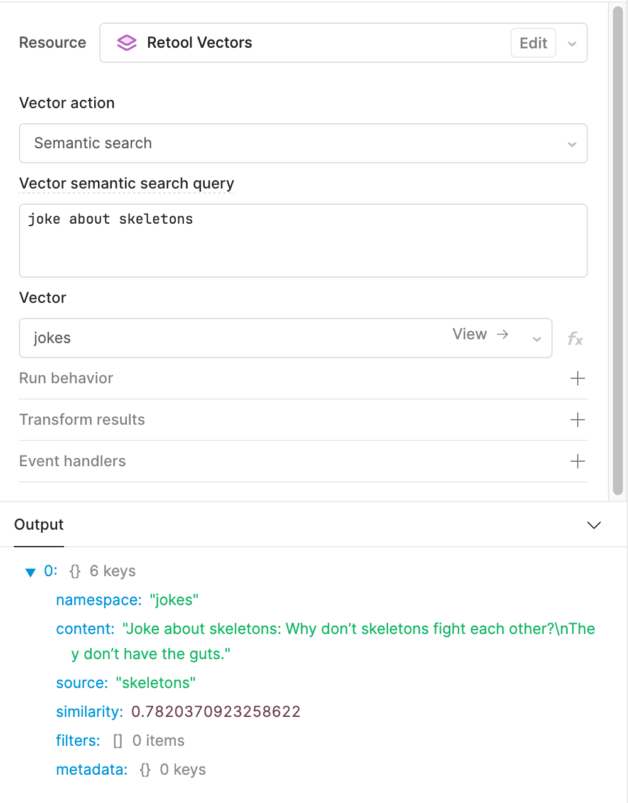Click the View arrow in Vector field

(502, 334)
